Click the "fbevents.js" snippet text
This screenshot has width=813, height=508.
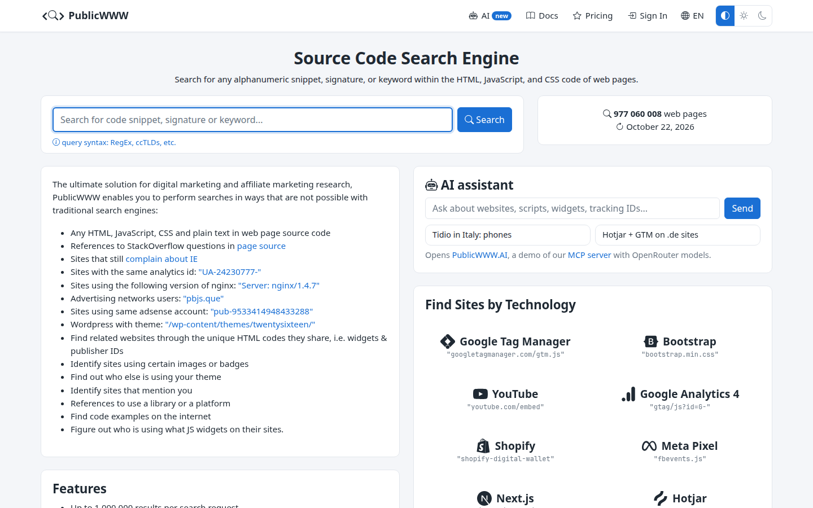click(680, 459)
